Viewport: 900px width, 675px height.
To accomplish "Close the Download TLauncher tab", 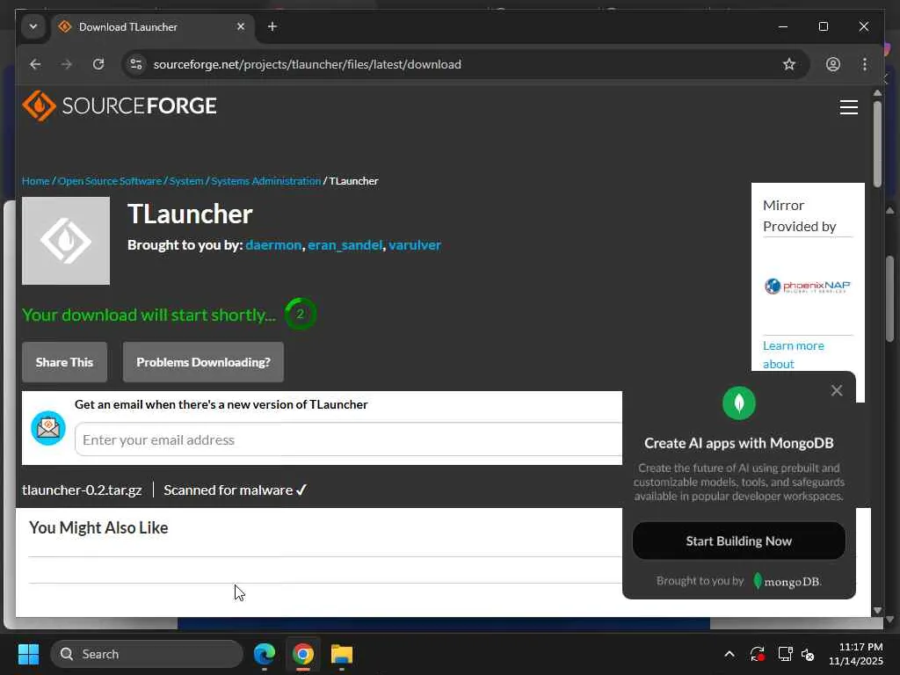I will click(x=241, y=26).
